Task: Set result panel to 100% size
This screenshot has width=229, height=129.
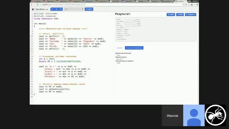Action: pos(171,15)
